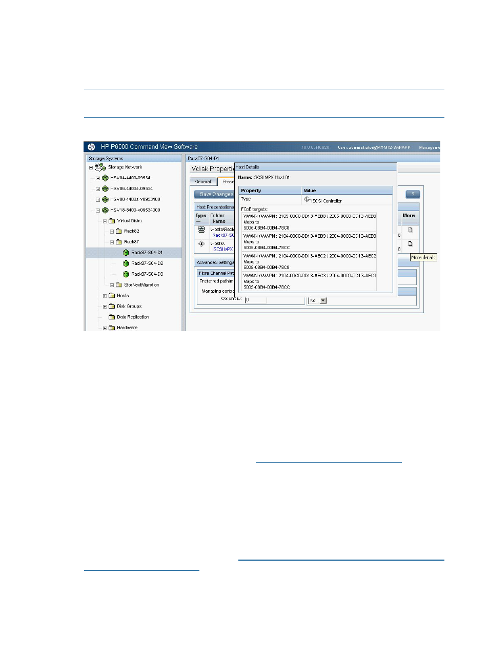Screen dimensions: 489x652
Task: Open the Rack87-SC host link
Action: (x=223, y=235)
